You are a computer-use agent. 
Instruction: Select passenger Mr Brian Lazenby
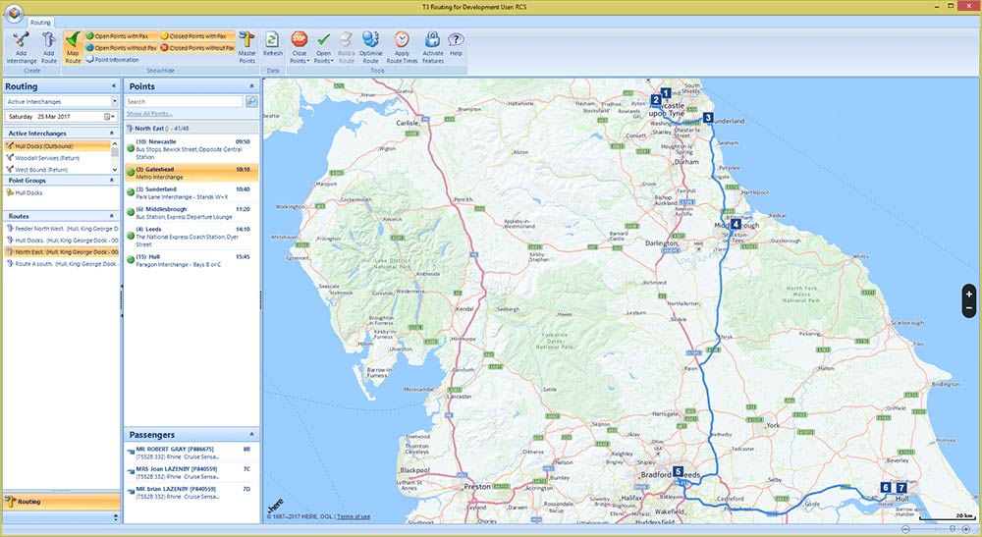click(x=191, y=493)
